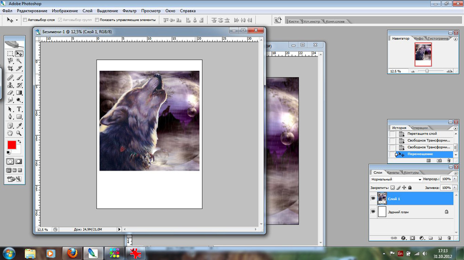The width and height of the screenshot is (464, 260).
Task: Select the Type tool
Action: pos(19,109)
